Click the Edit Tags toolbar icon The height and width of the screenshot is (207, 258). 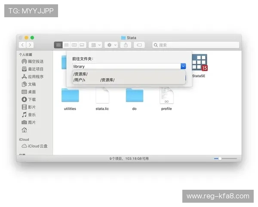click(x=139, y=45)
